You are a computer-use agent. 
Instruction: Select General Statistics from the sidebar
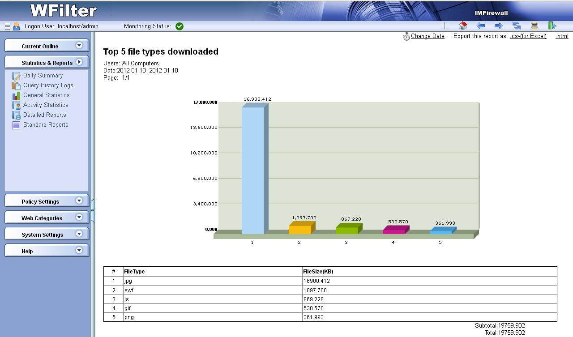(46, 95)
